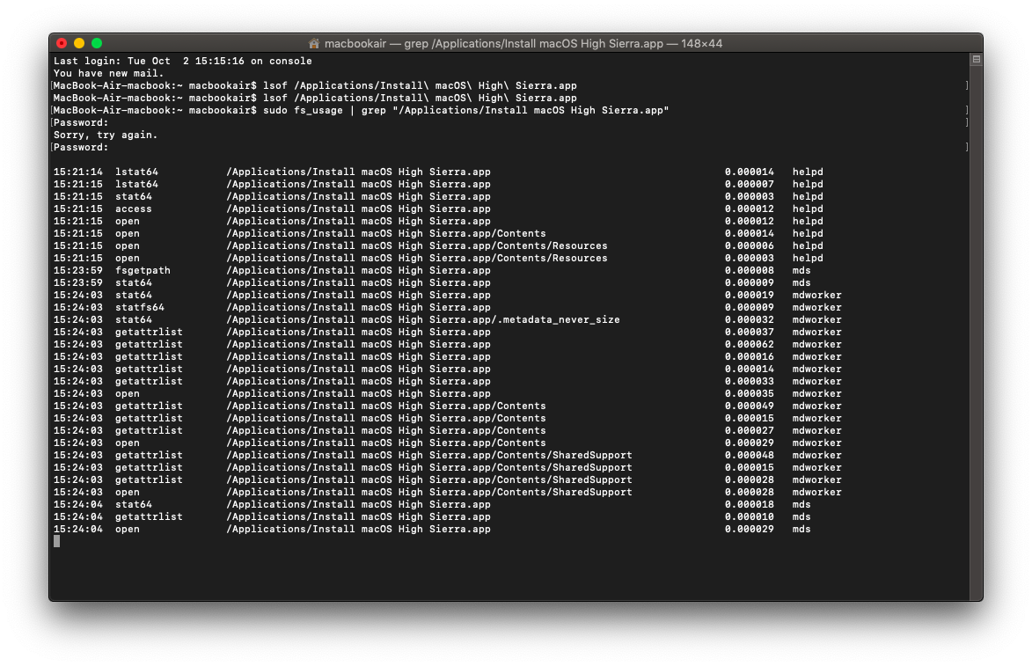Screen dimensions: 1032x666
Task: Click the 0.000010 elapsed time value
Action: coord(750,516)
